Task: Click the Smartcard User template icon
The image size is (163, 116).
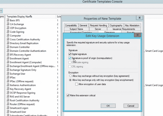Action: pos(8,112)
